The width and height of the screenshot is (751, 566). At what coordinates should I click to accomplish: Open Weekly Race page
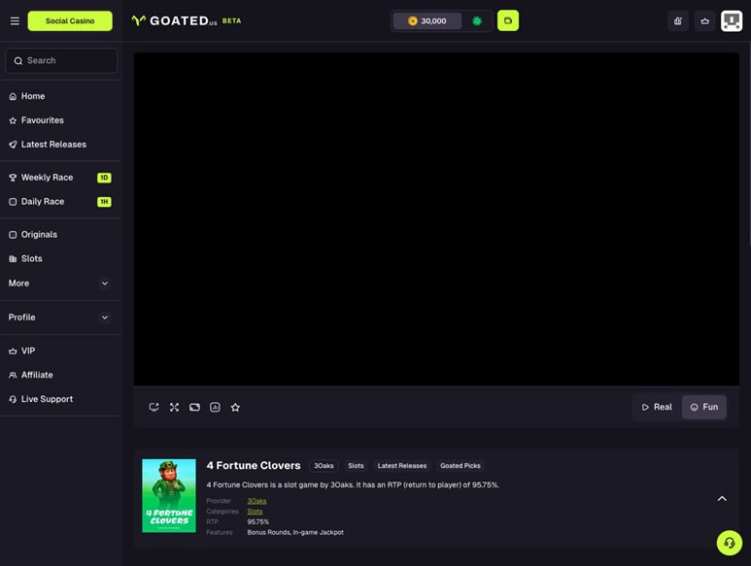click(x=47, y=178)
